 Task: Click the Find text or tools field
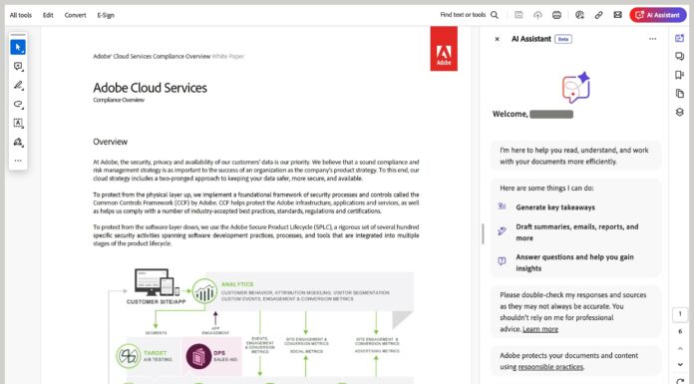(x=463, y=15)
